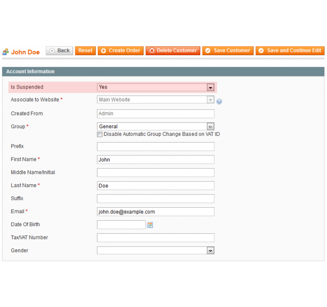Open the Gender dropdown

[x=156, y=251]
